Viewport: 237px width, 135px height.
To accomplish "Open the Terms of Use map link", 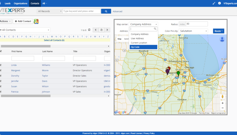I will click(204, 113).
